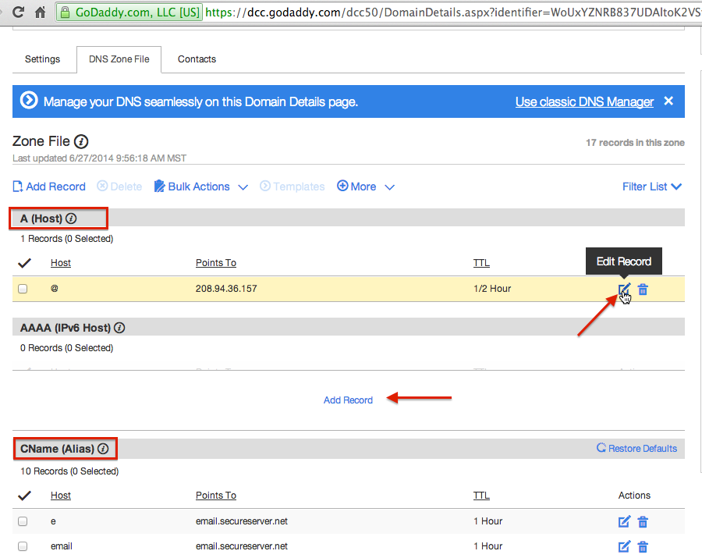
Task: Click the '1/2 Hour' TTL value
Action: [x=492, y=289]
